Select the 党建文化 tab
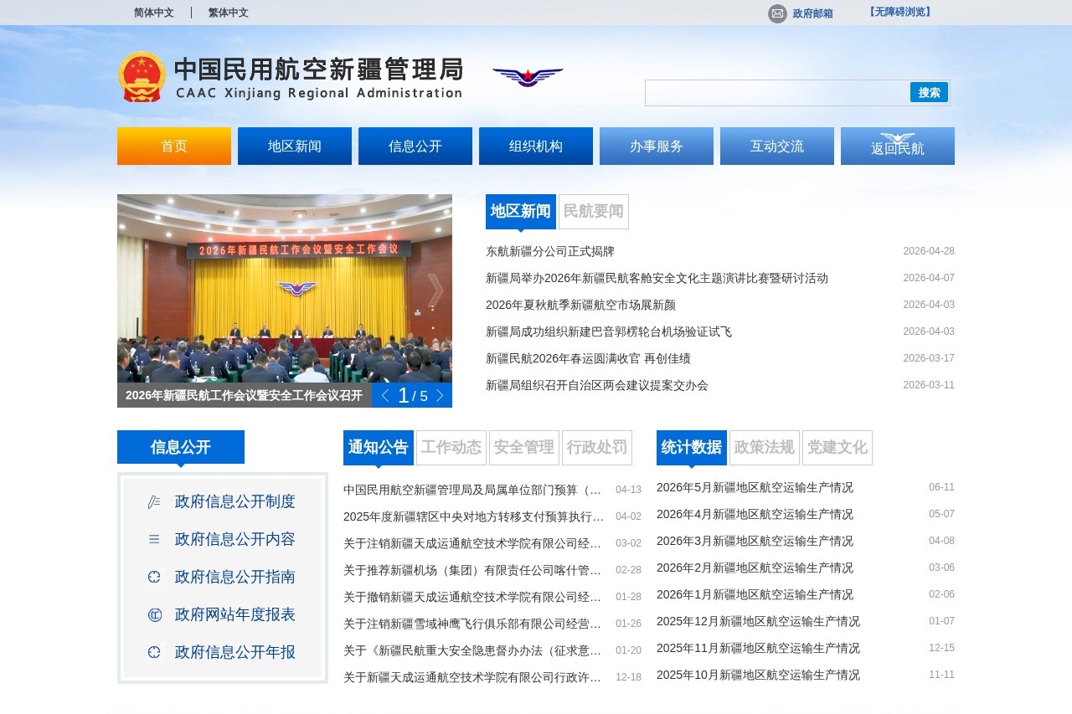 click(x=837, y=447)
